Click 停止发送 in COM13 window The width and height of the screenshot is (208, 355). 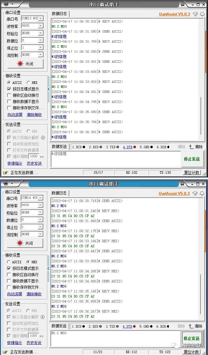tap(192, 159)
